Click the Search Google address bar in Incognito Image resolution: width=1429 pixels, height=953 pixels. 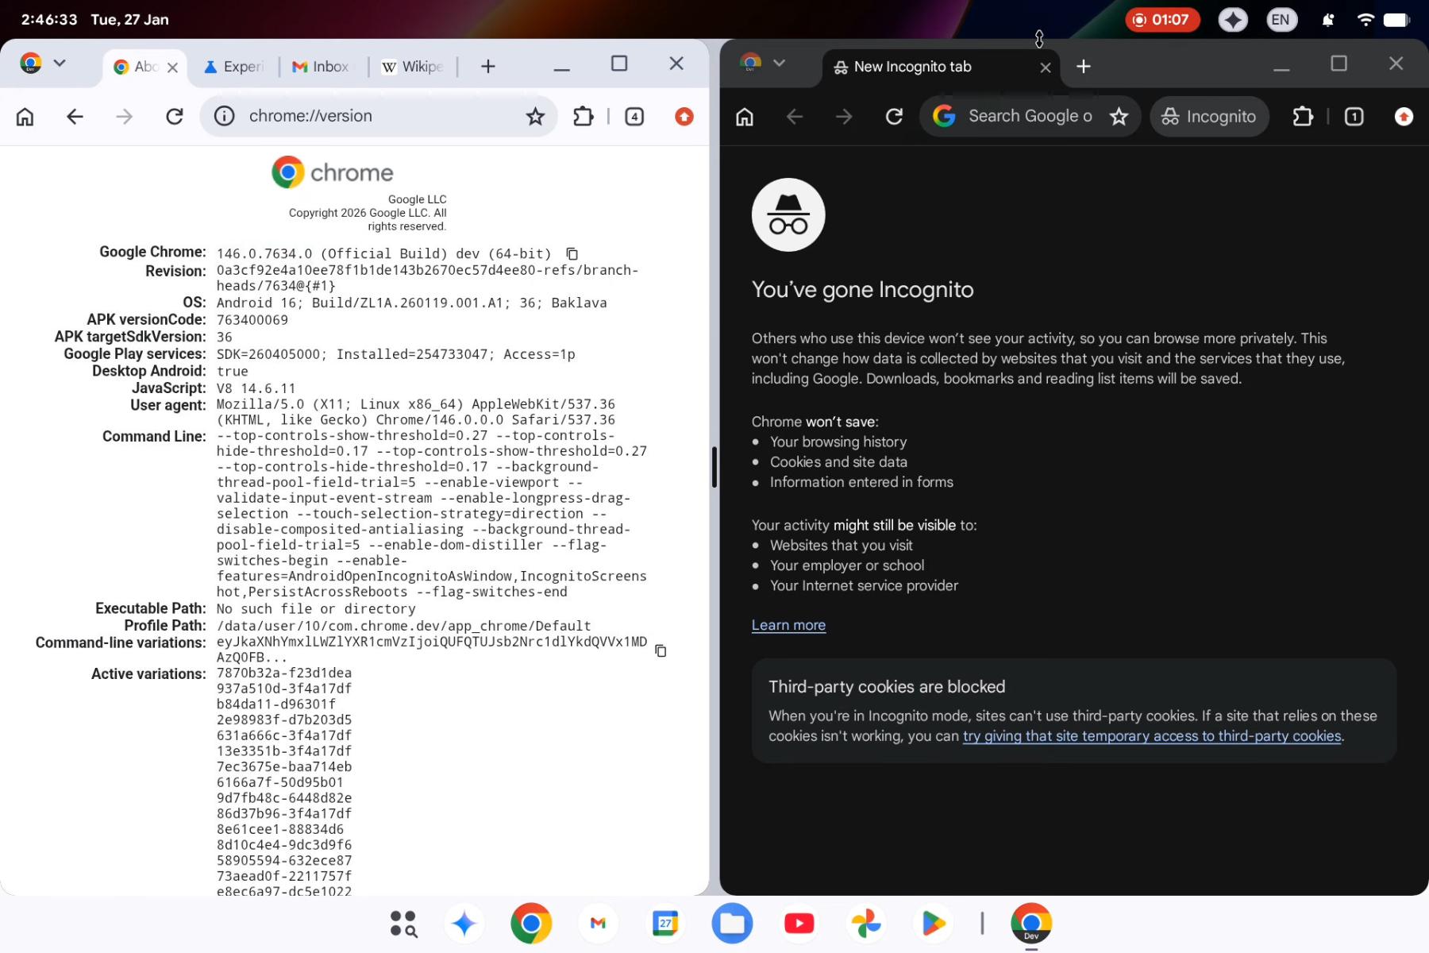1030,117
